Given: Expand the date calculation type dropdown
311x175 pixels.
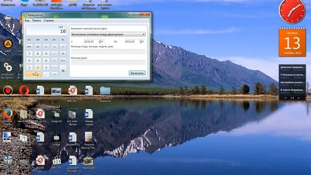Looking at the screenshot, I should [144, 35].
